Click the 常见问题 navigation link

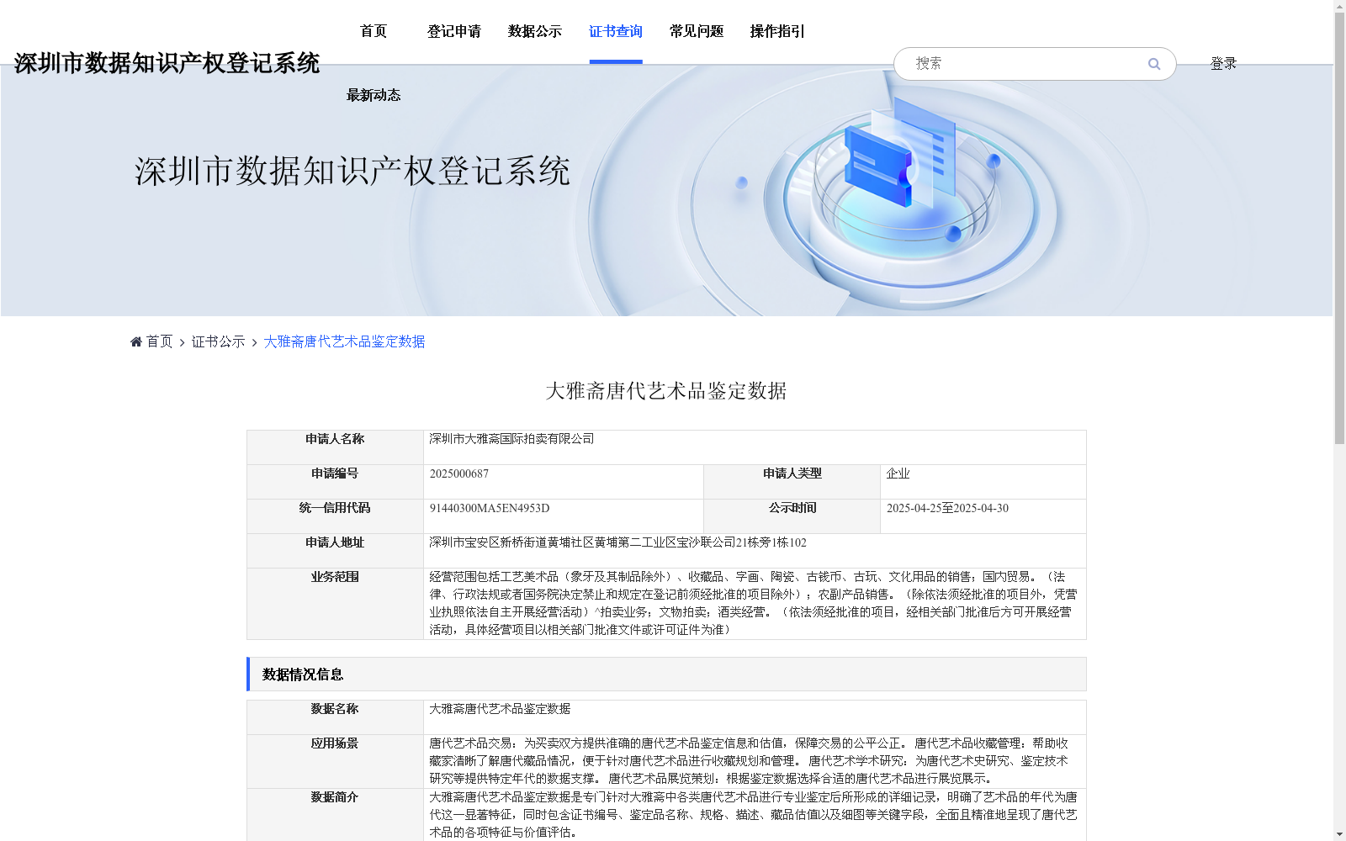(695, 31)
